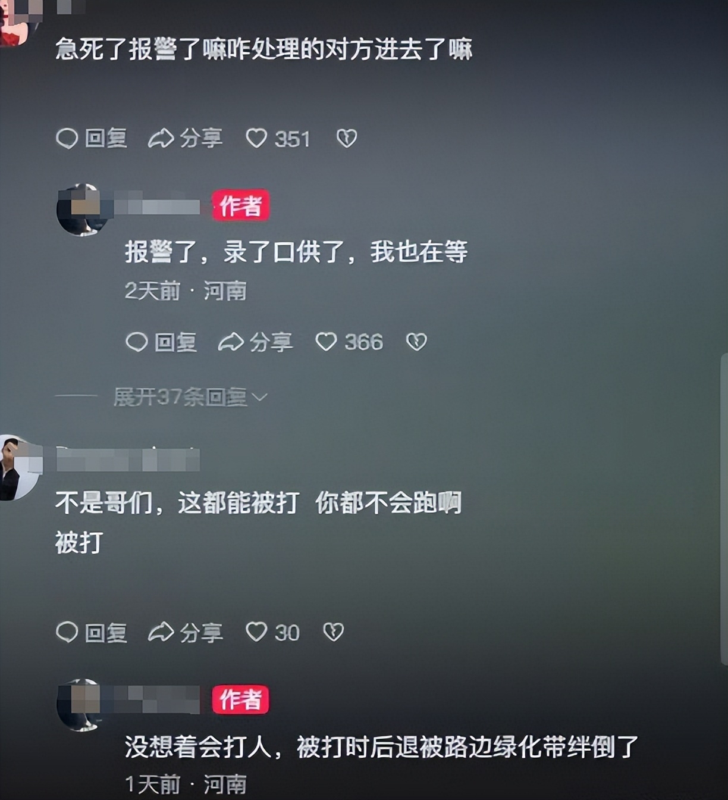Expand the 37 replies (展开37条回复)
Screen dimensions: 728x800
click(x=190, y=396)
